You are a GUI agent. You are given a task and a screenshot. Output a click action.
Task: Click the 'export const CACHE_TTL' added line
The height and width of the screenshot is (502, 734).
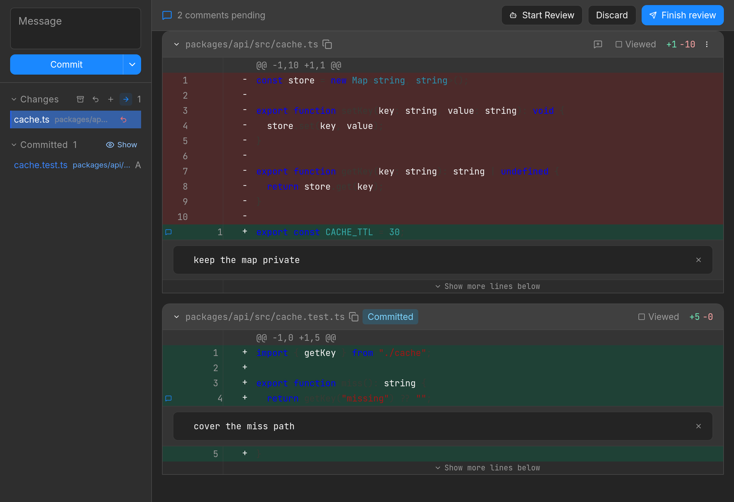443,232
